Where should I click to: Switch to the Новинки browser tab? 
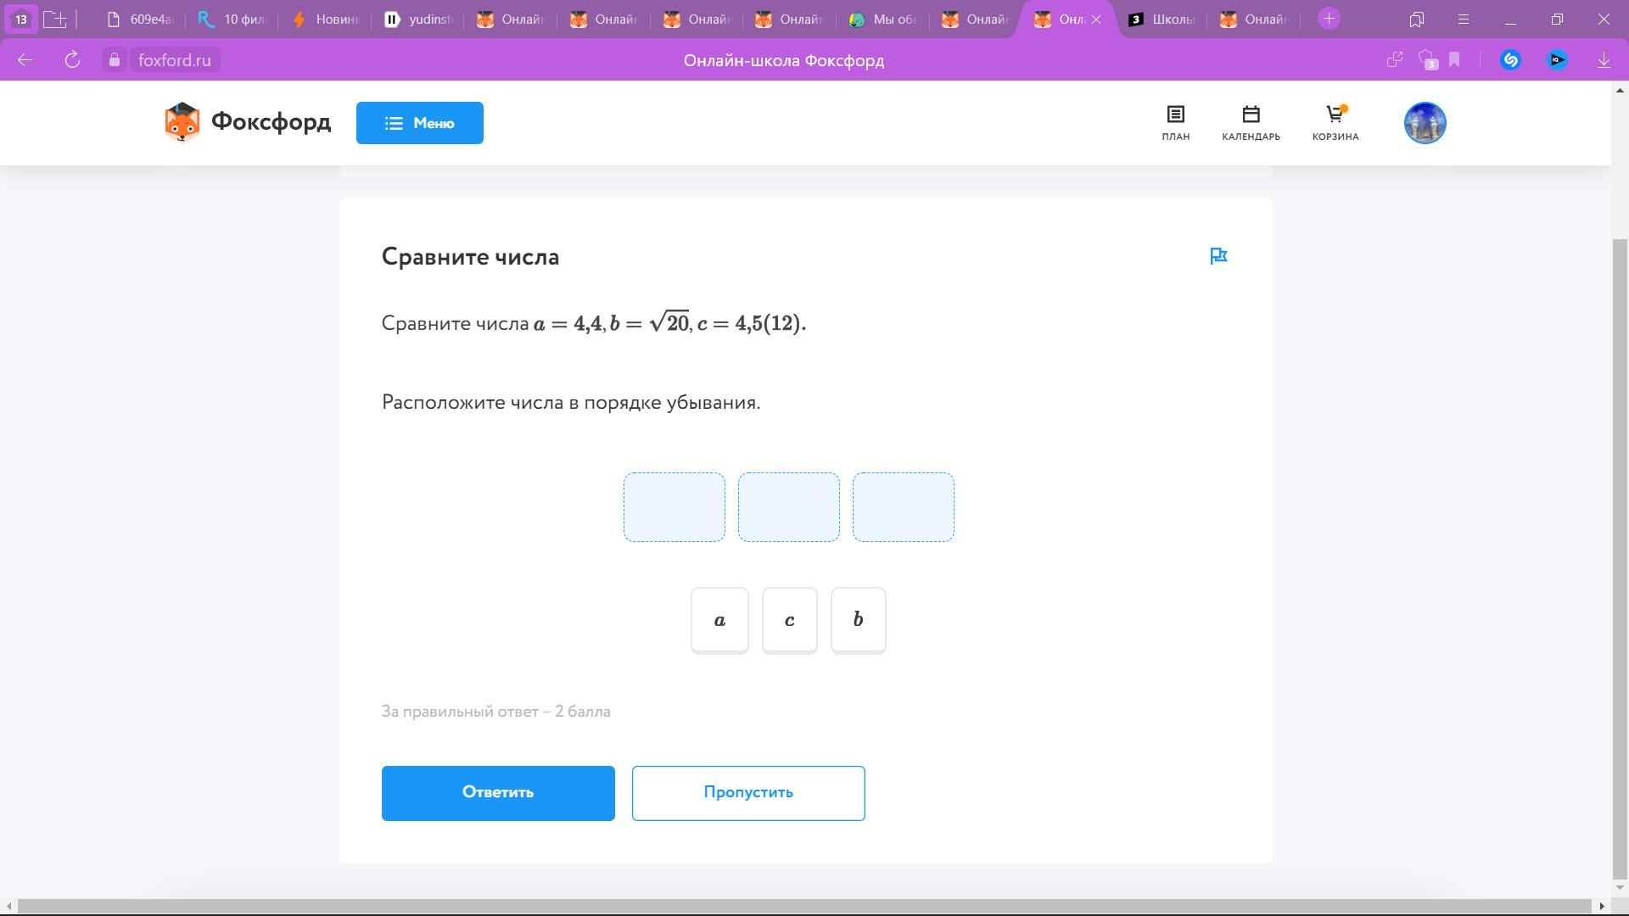pyautogui.click(x=326, y=20)
